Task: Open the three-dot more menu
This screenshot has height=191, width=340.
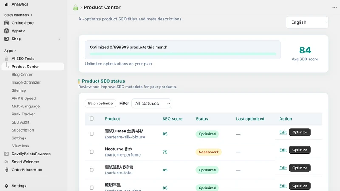Action: pos(334,7)
